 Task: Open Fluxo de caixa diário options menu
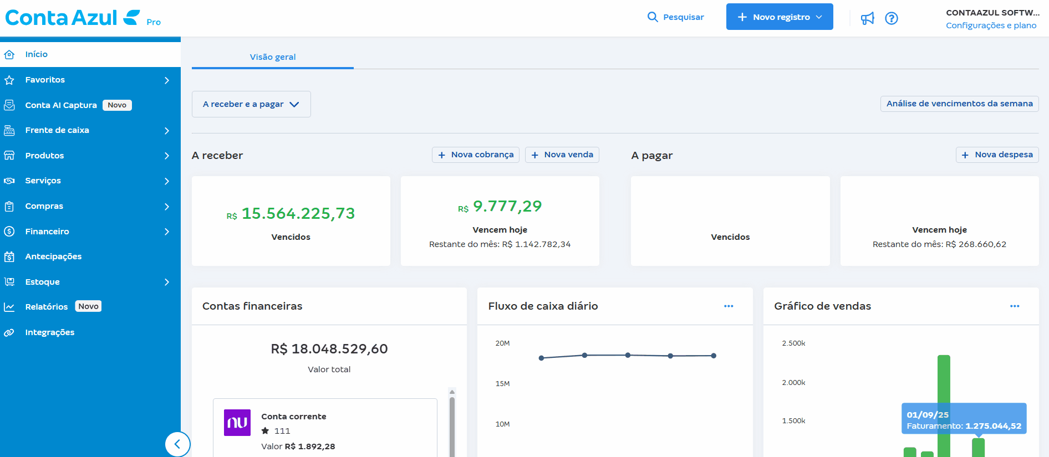(729, 306)
